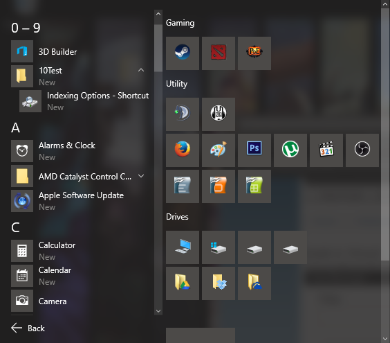
Task: Click the Utility group title
Action: (x=176, y=84)
